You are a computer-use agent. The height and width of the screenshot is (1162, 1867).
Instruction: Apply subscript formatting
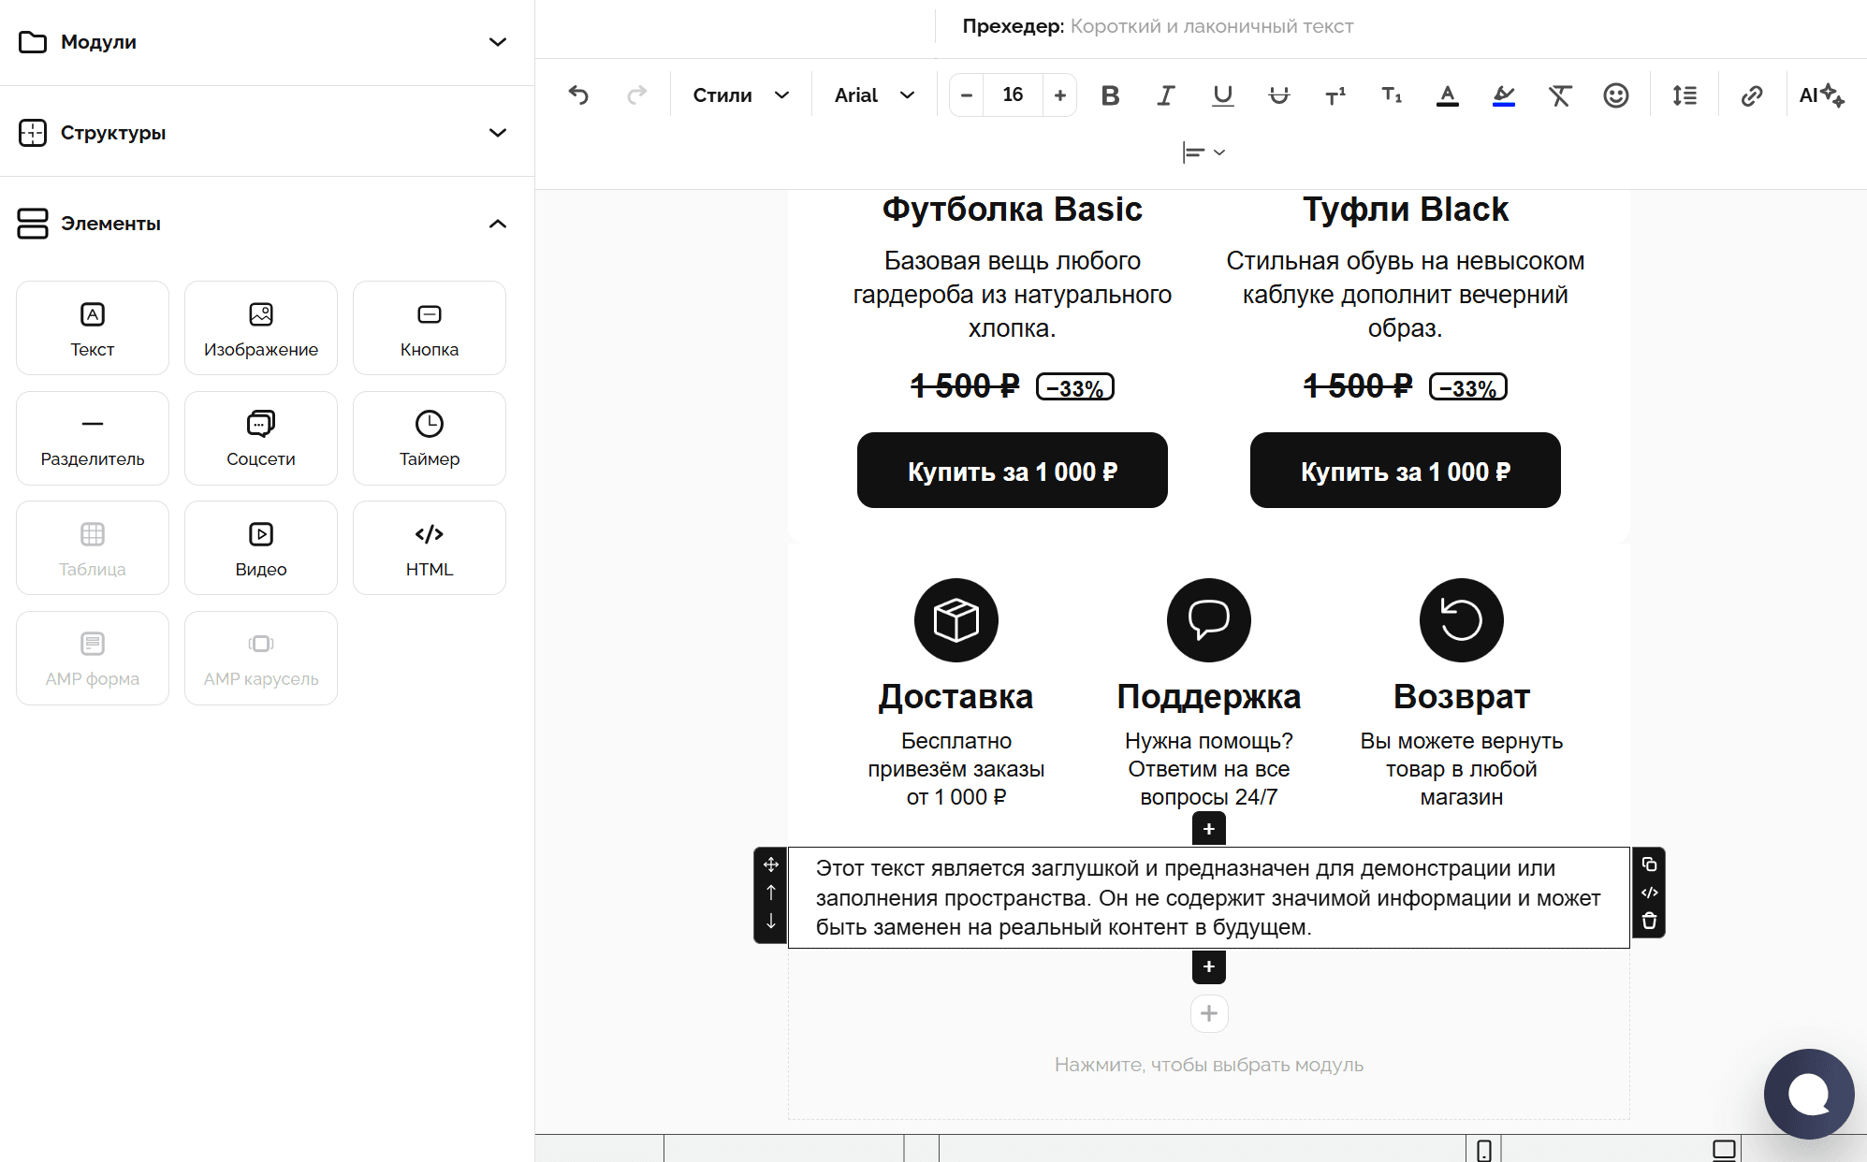click(1392, 95)
